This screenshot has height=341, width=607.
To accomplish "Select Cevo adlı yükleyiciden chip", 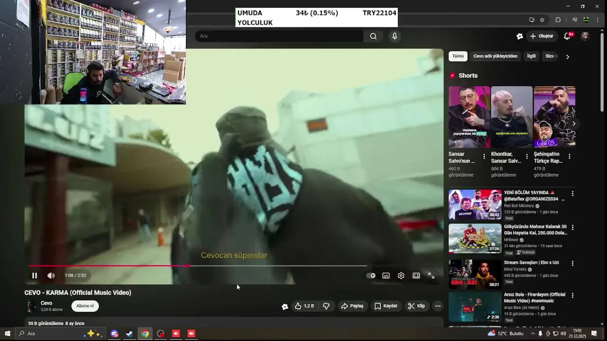I will (495, 56).
